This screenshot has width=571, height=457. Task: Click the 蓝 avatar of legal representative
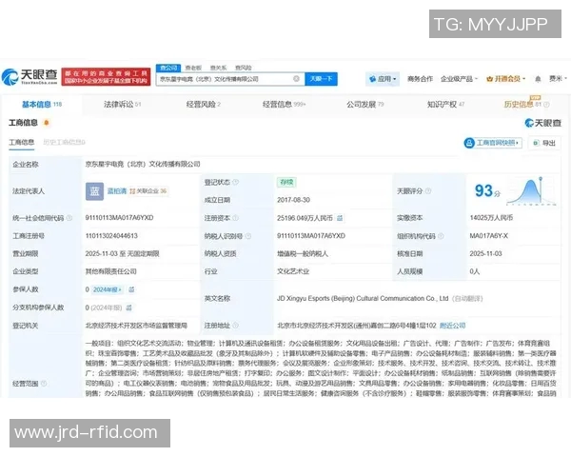tap(94, 191)
